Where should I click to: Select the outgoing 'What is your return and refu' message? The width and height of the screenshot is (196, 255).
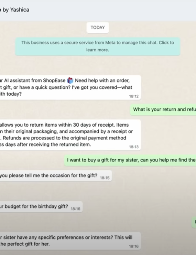coord(163,109)
